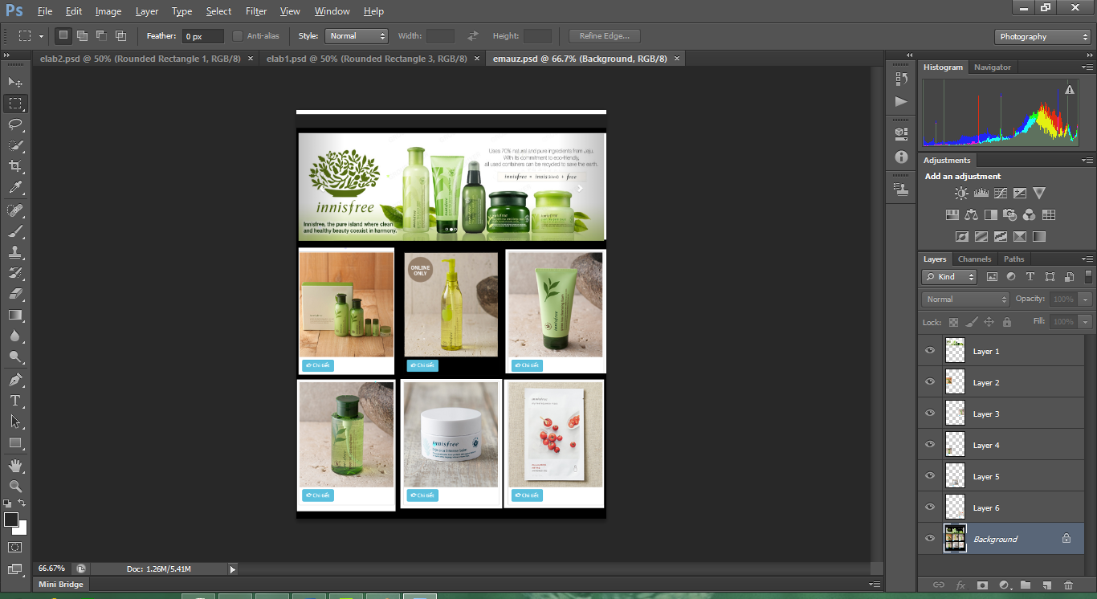Select the Lasso tool
1097x599 pixels.
tap(15, 124)
